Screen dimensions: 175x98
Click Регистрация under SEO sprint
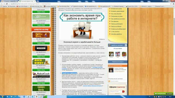pyautogui.click(x=41, y=23)
